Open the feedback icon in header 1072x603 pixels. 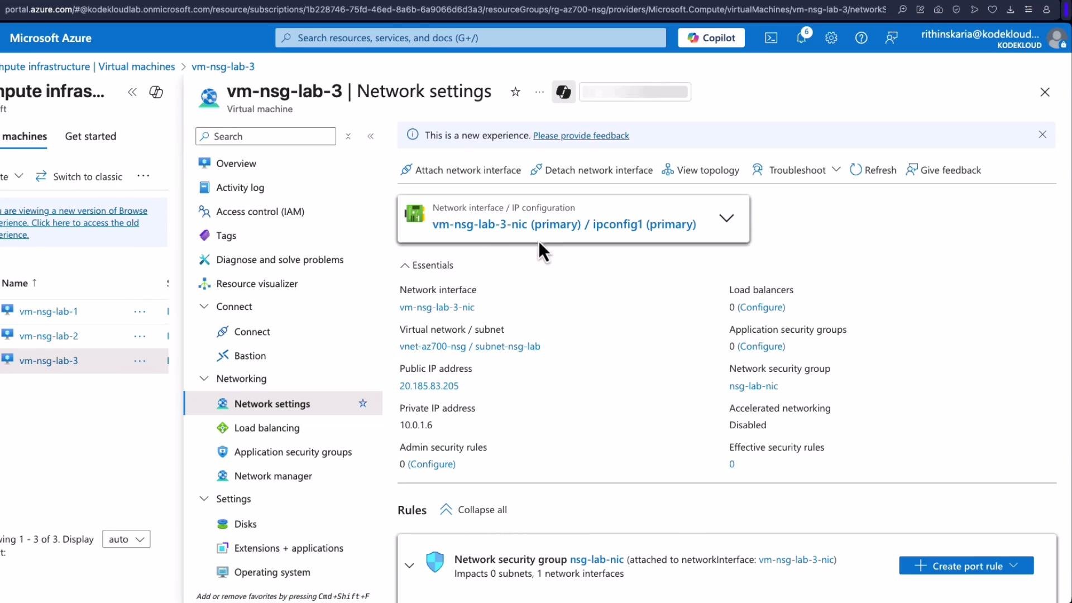click(x=892, y=38)
